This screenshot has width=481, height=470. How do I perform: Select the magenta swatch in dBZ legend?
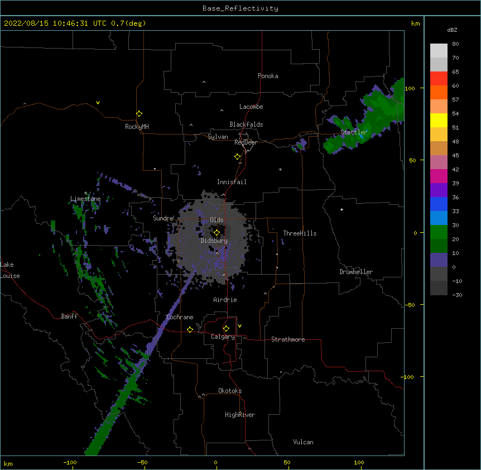tap(439, 176)
